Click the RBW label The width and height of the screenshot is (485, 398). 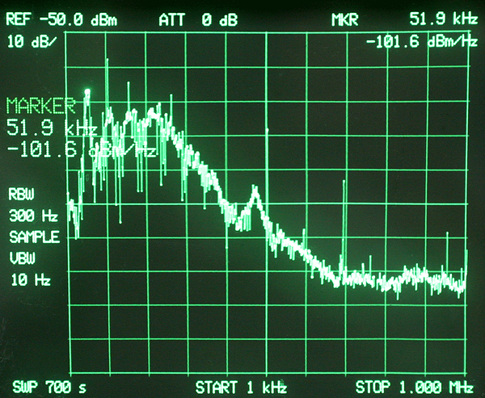(x=23, y=195)
